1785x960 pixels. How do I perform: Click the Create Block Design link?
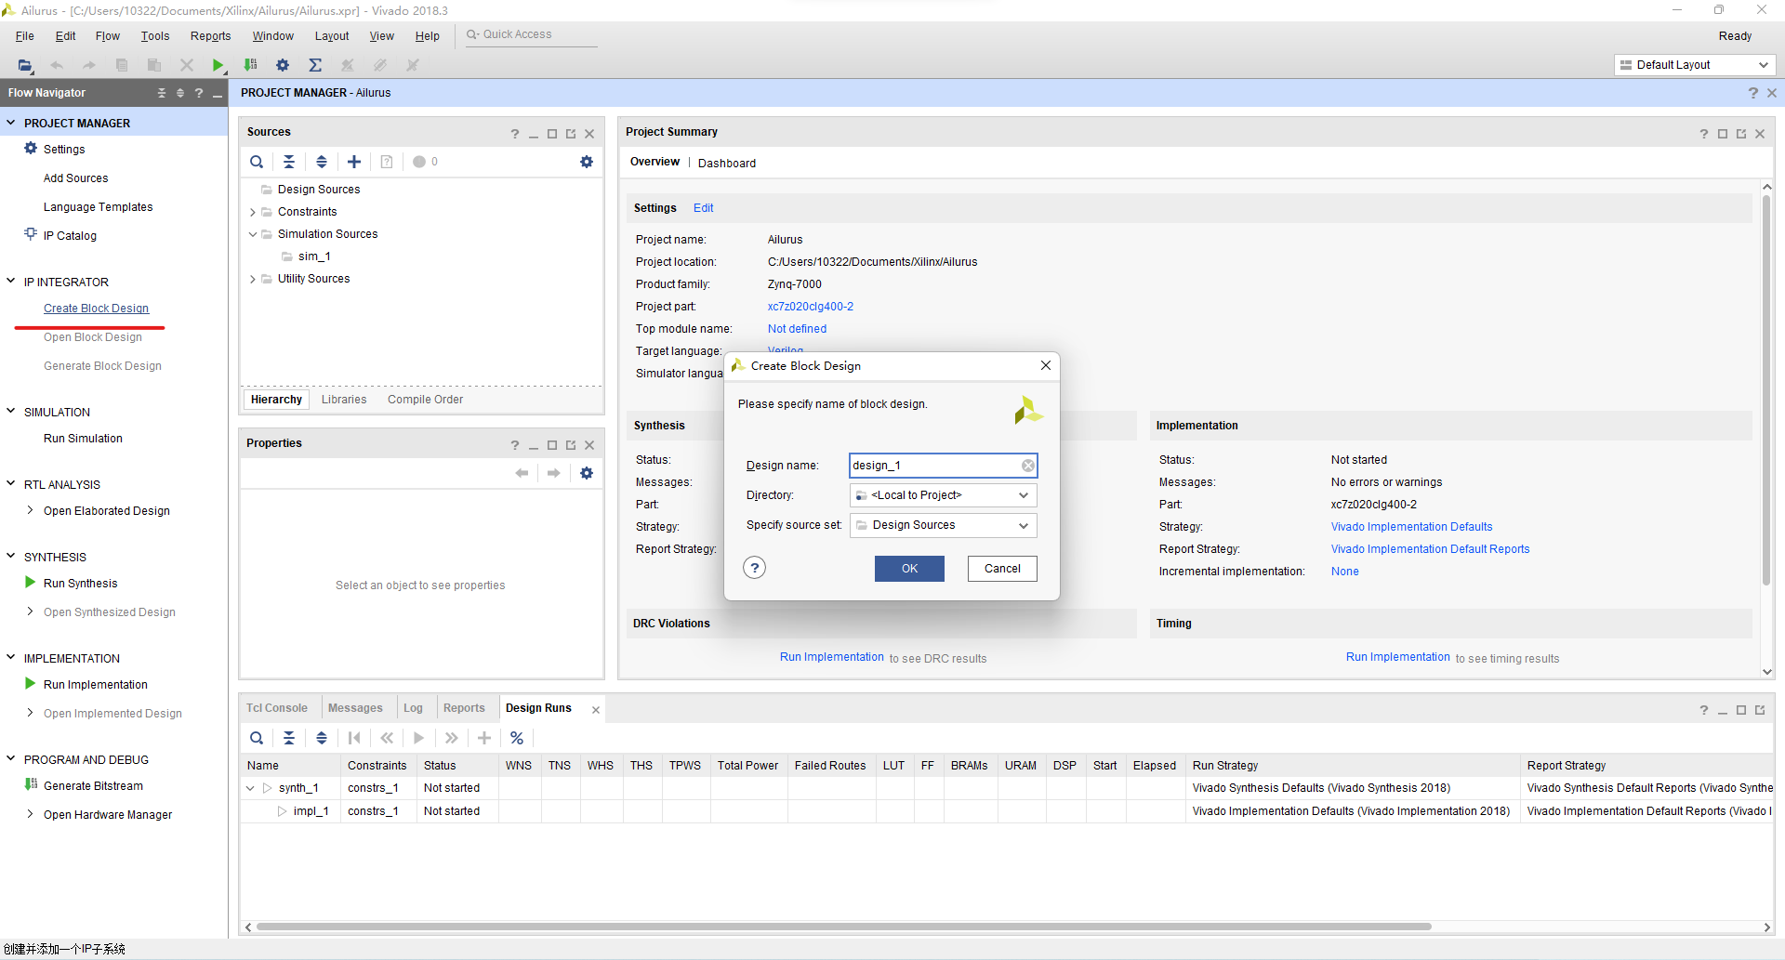96,309
